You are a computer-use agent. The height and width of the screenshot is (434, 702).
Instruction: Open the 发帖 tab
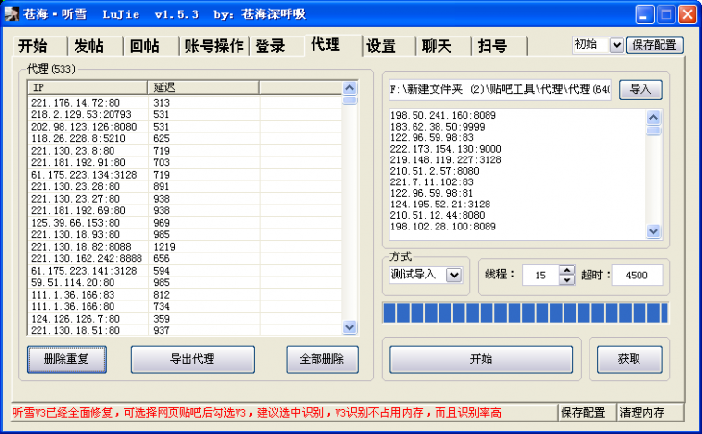coord(88,47)
